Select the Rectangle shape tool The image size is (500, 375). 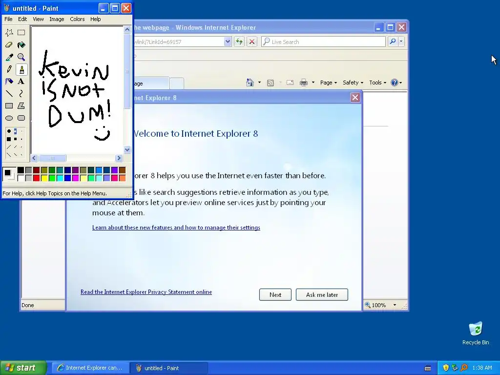(9, 105)
